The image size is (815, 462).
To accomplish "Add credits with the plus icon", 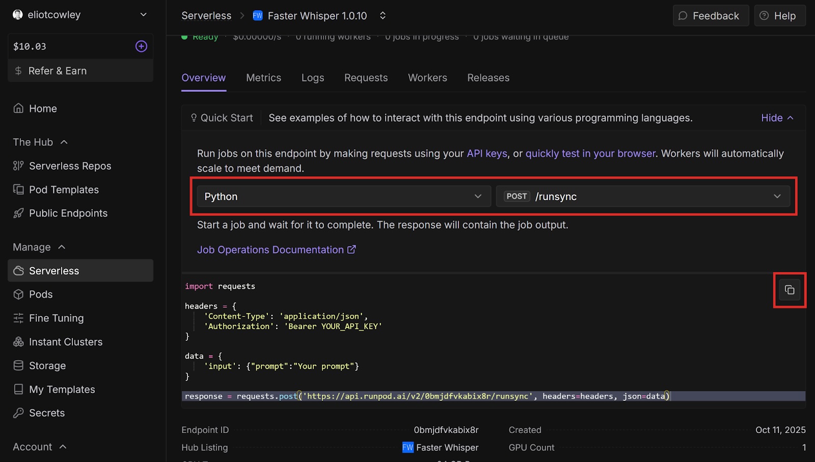I will (141, 46).
